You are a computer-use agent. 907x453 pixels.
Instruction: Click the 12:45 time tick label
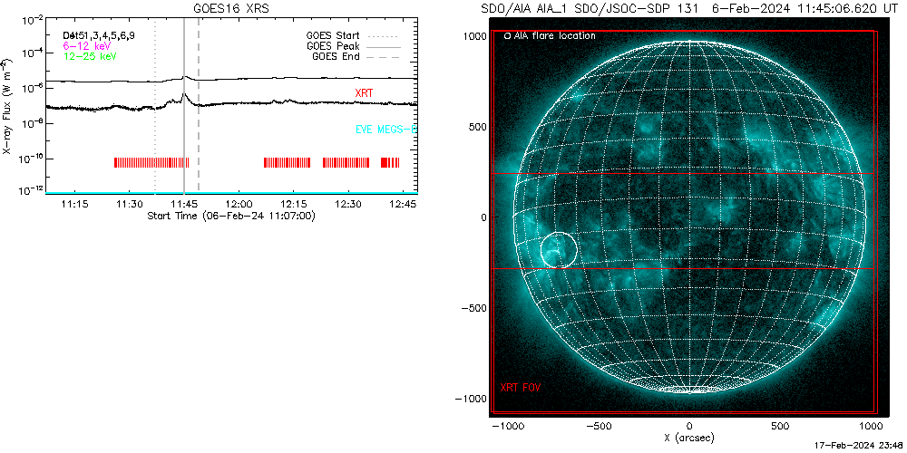(404, 205)
